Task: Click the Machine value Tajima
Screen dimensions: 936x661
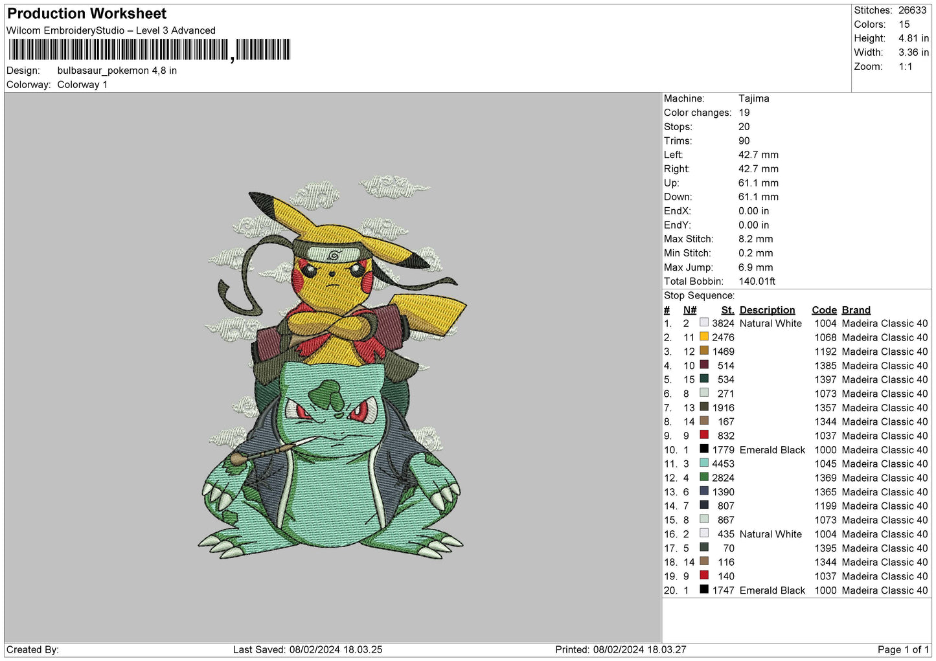Action: tap(754, 98)
